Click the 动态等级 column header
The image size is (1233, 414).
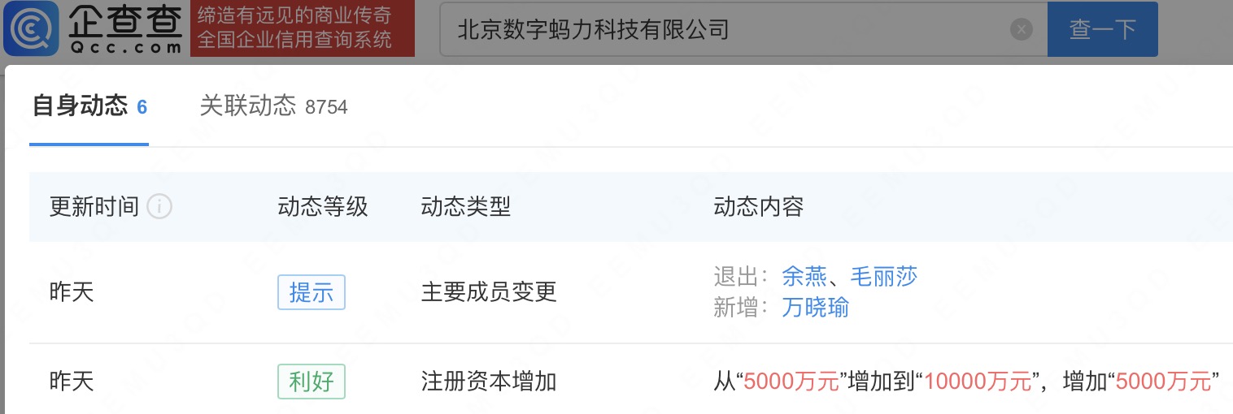point(323,207)
